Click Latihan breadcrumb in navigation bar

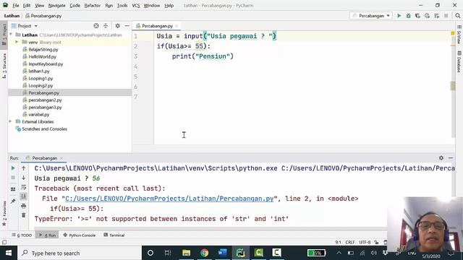tap(12, 16)
